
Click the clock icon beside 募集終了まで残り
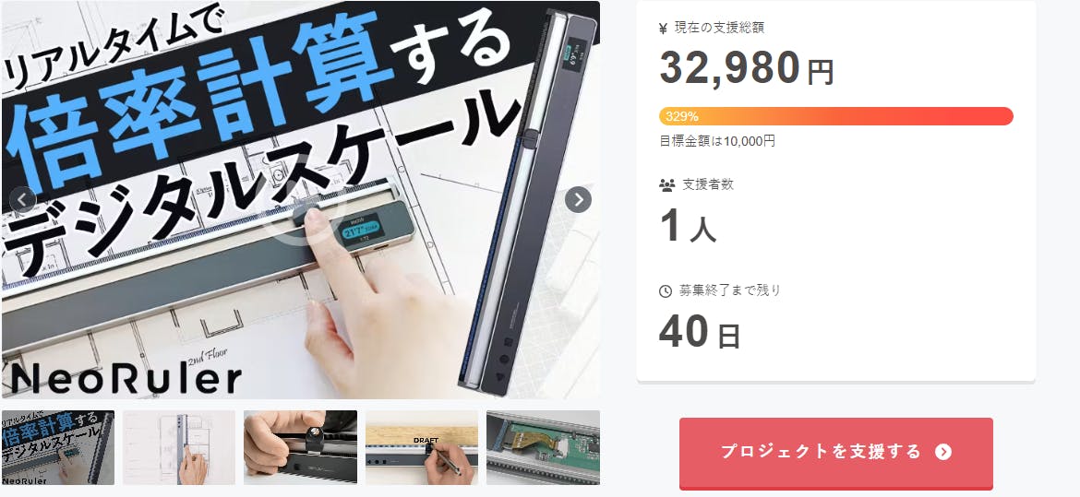click(x=666, y=291)
